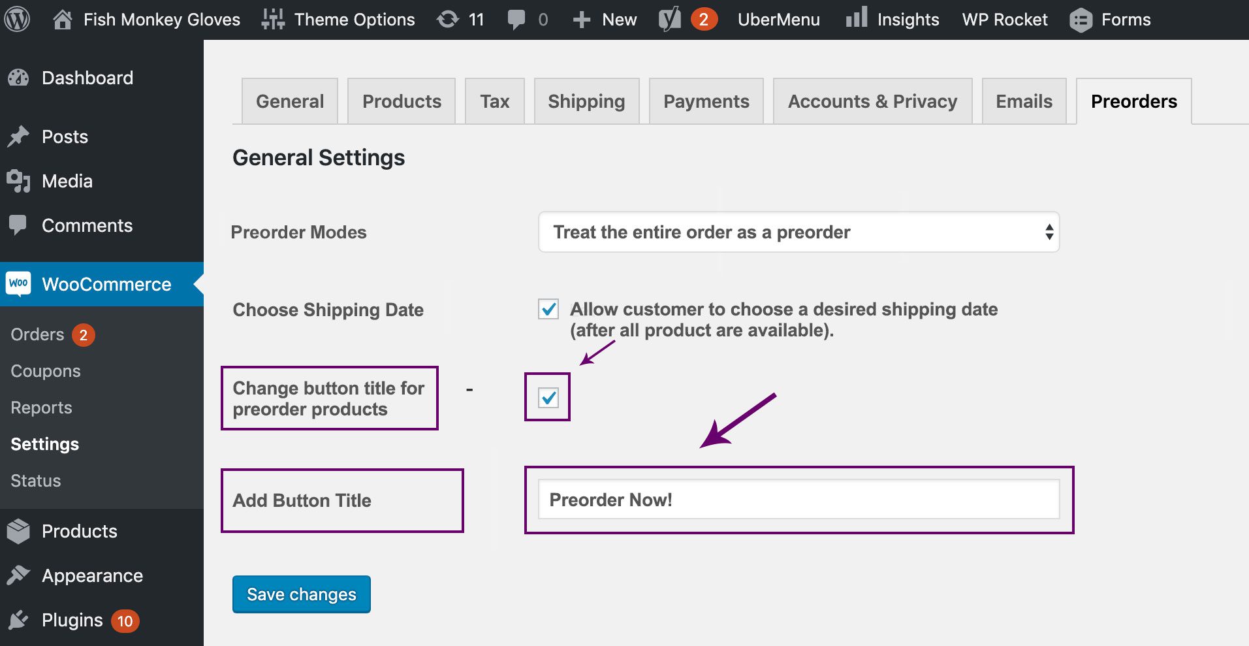Screen dimensions: 1249x646
Task: Switch to the Payments tab
Action: coord(706,101)
